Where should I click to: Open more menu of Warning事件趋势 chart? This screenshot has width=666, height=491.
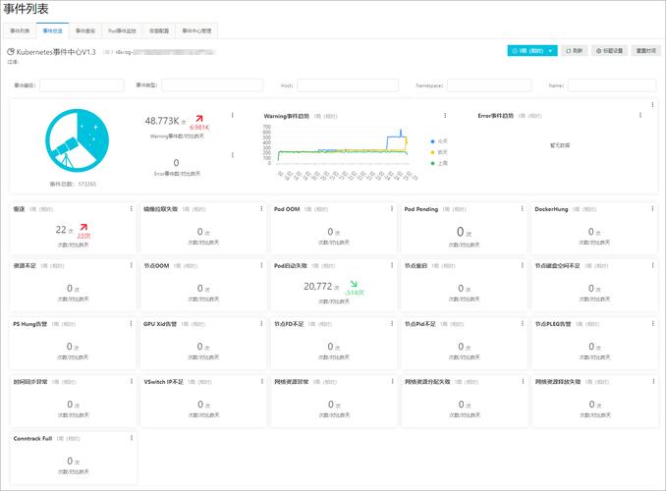(445, 116)
